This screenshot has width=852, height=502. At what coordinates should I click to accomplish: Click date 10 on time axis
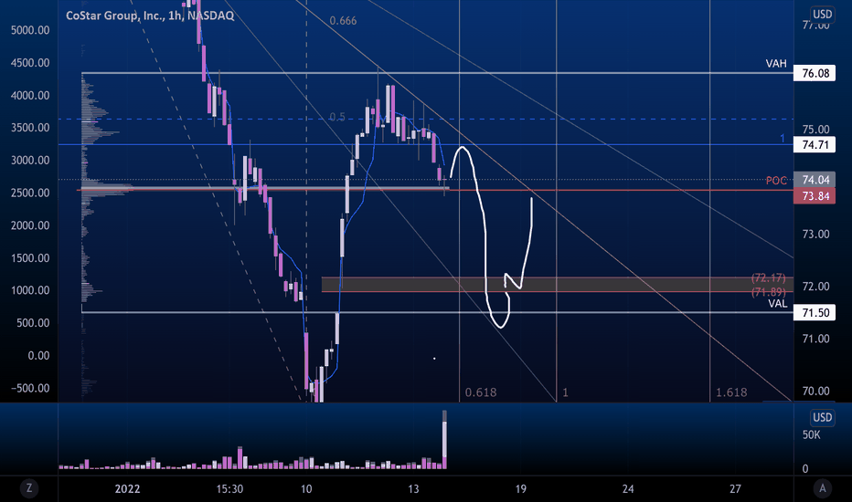(x=306, y=489)
